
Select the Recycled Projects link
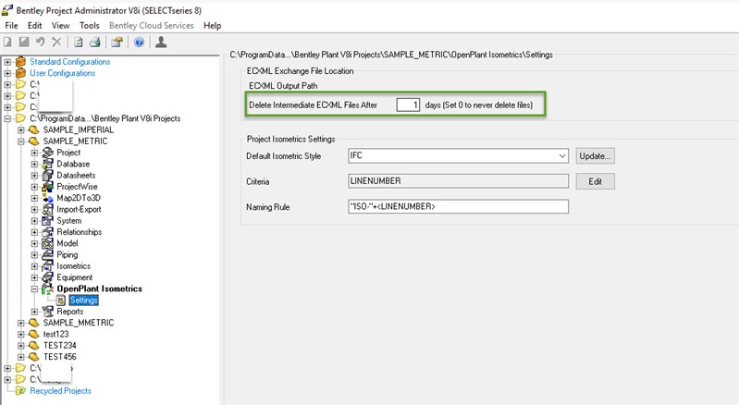coord(60,390)
